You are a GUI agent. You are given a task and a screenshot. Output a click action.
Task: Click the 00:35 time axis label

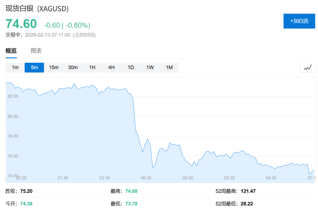point(146,178)
